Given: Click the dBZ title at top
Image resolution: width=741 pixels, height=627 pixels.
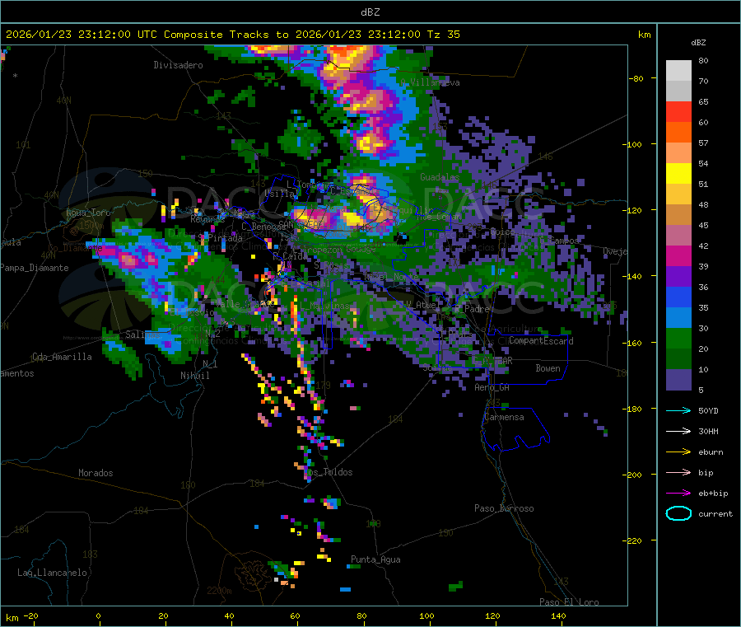Looking at the screenshot, I should click(370, 12).
